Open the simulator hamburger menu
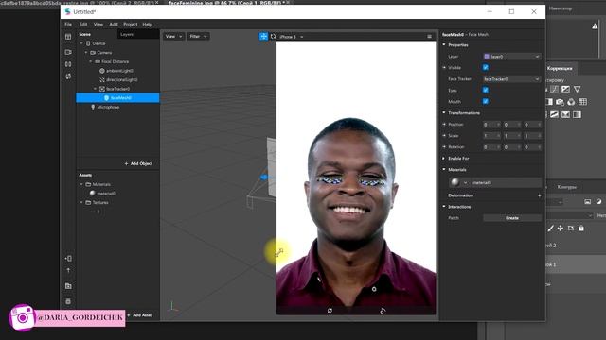Screen dimensions: 606x340 pyautogui.click(x=429, y=37)
